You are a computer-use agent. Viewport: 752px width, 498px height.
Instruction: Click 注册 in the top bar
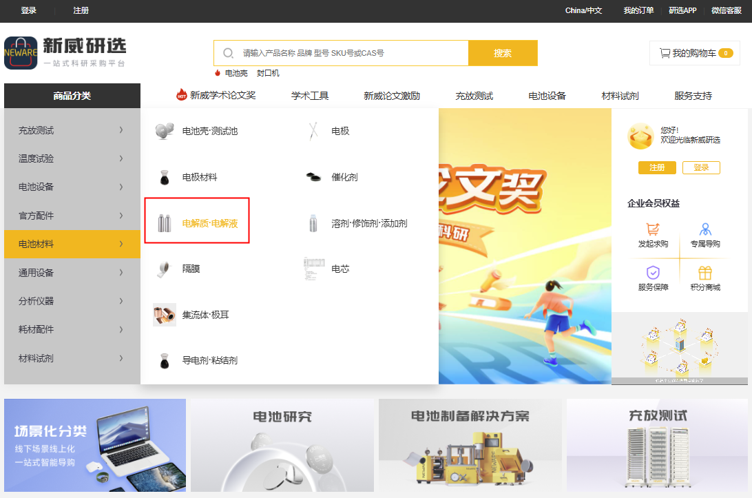[x=81, y=10]
